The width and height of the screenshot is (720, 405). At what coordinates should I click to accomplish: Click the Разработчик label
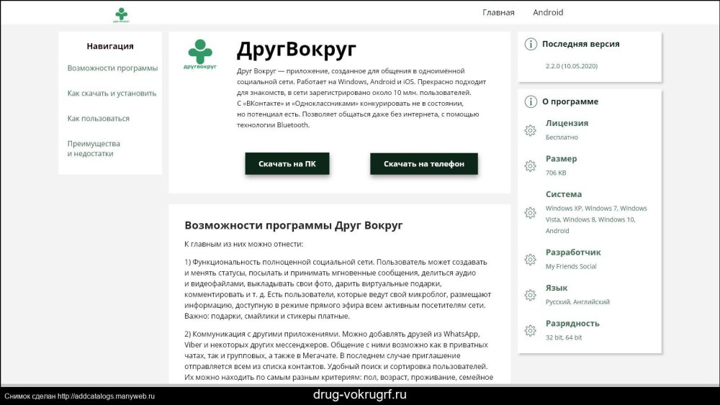pos(573,252)
